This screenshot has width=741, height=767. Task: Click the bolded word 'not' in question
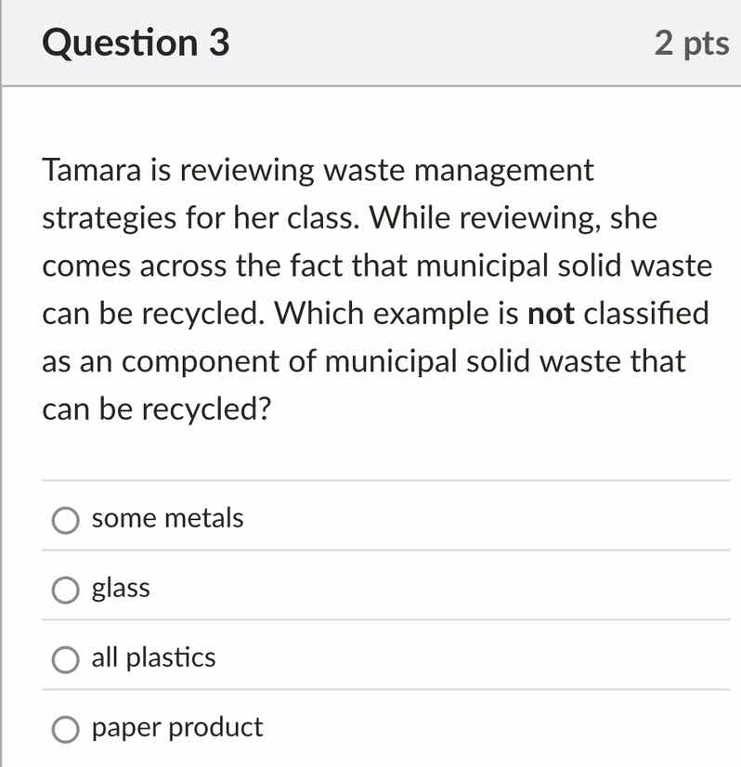coord(551,314)
